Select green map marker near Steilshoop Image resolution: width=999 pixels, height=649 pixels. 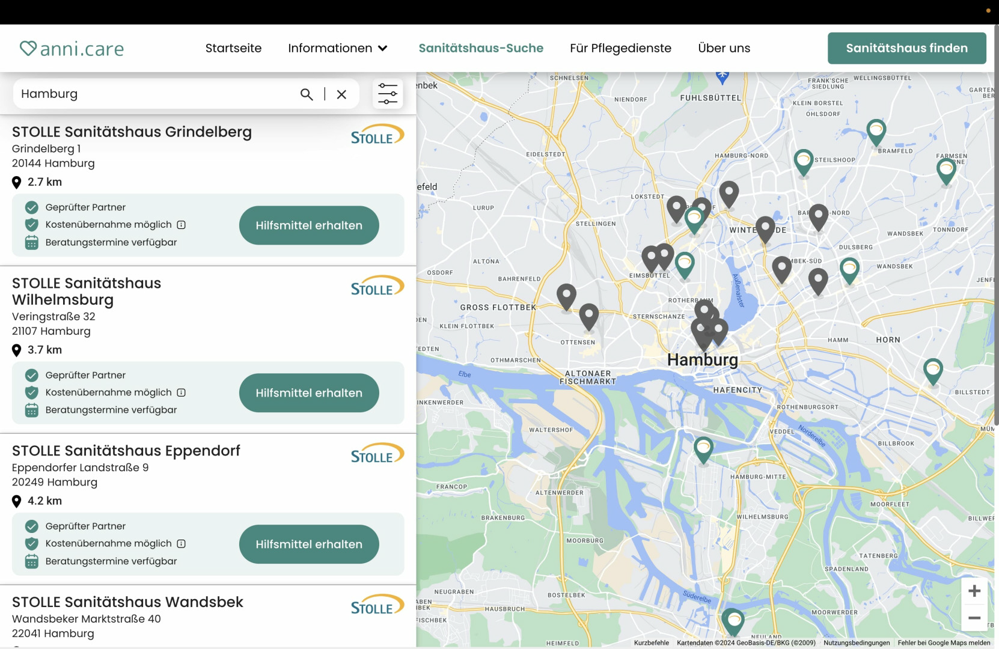pyautogui.click(x=804, y=162)
